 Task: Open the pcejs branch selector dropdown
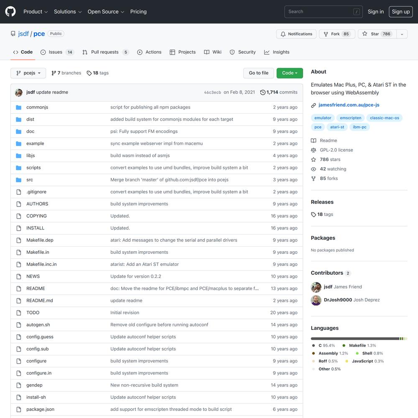click(x=28, y=73)
